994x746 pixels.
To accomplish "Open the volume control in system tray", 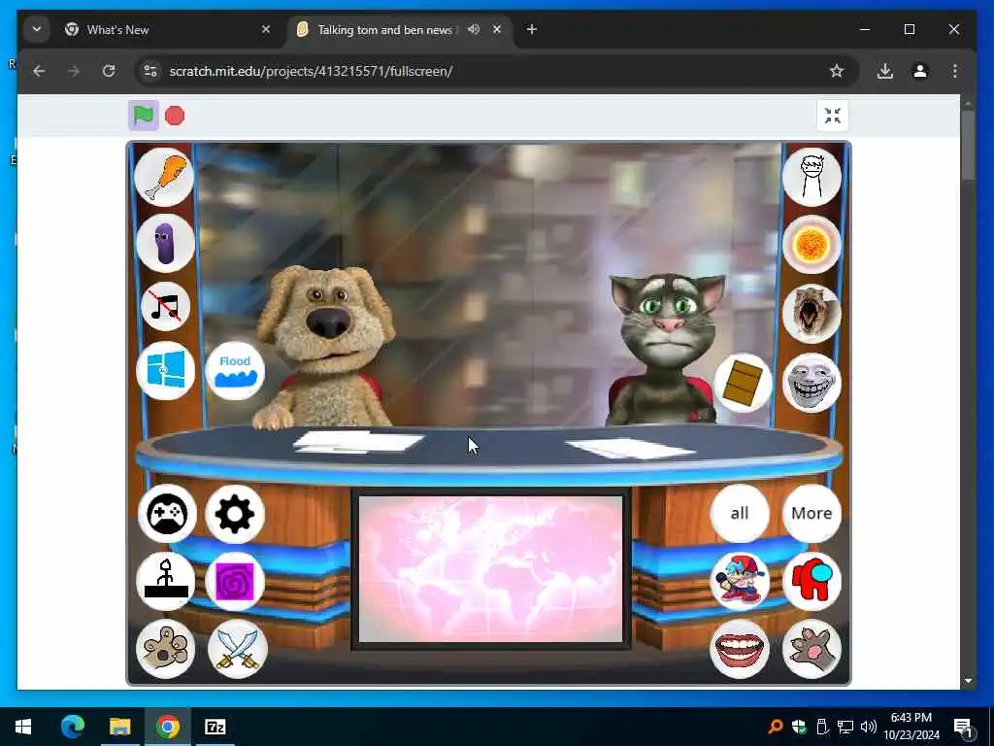I will click(869, 727).
